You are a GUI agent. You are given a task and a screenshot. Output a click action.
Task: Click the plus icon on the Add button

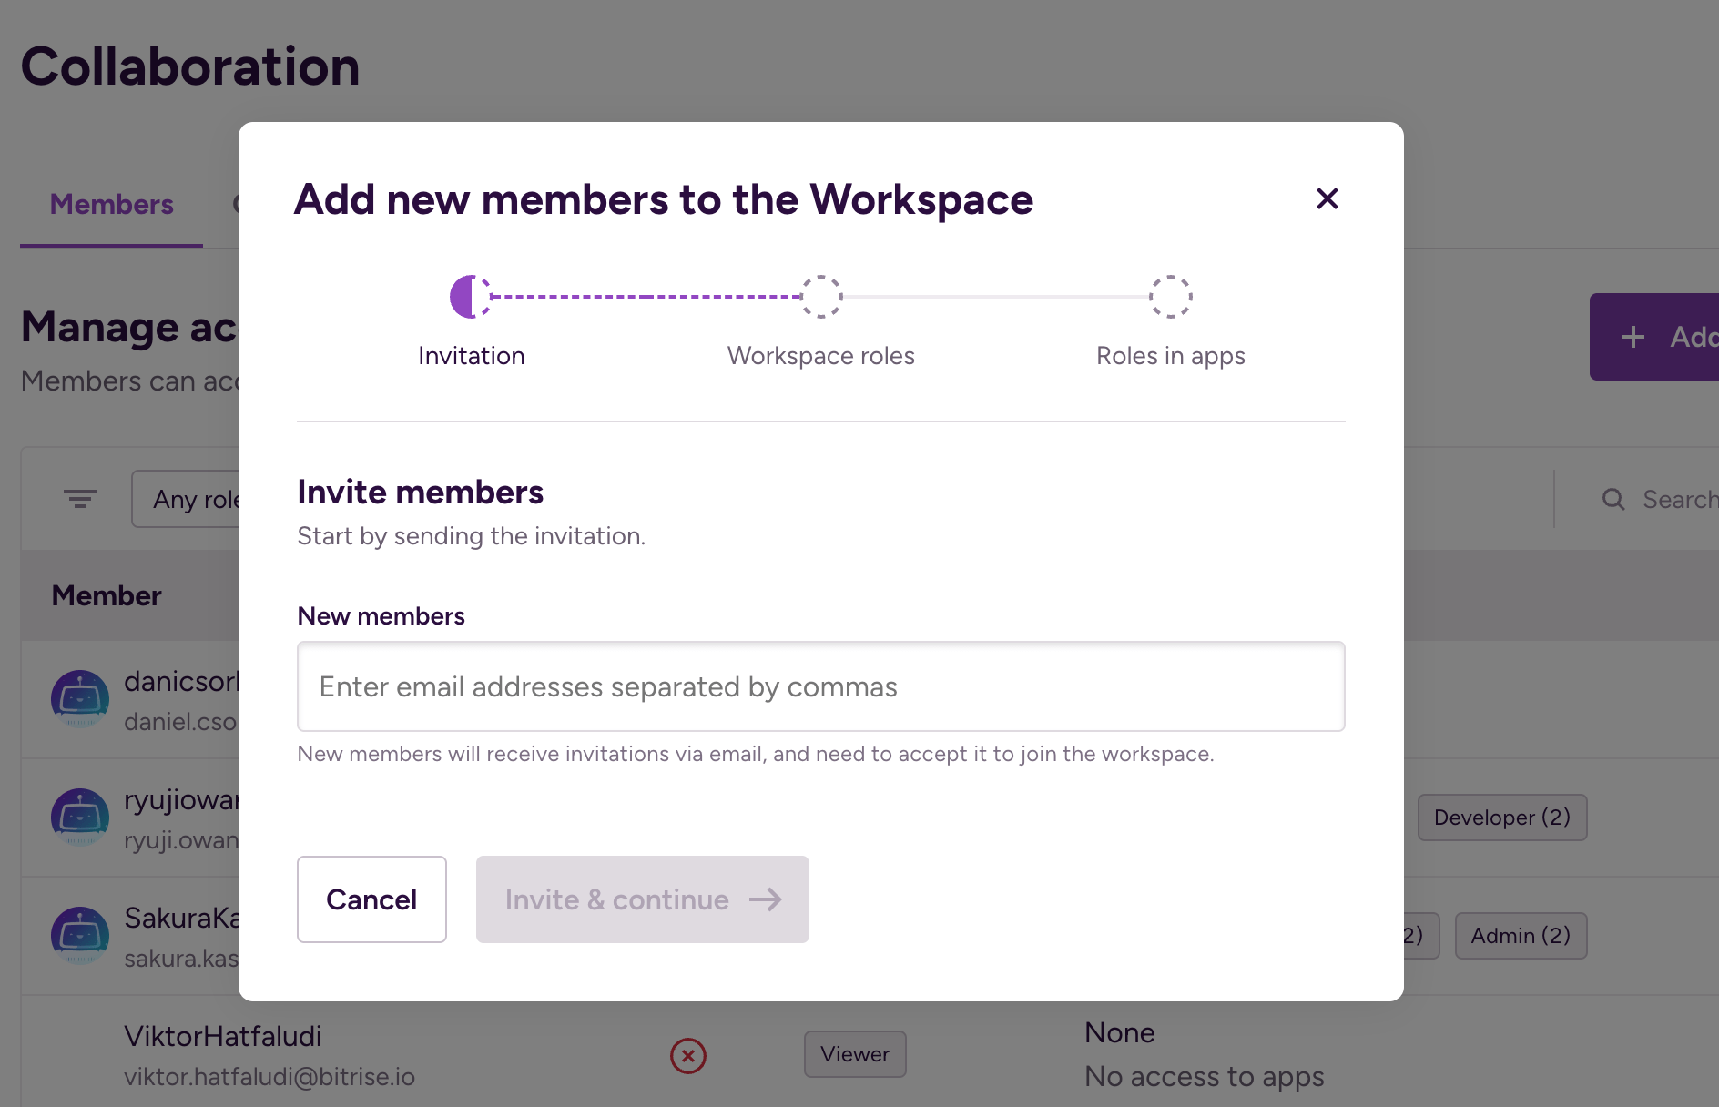tap(1633, 336)
